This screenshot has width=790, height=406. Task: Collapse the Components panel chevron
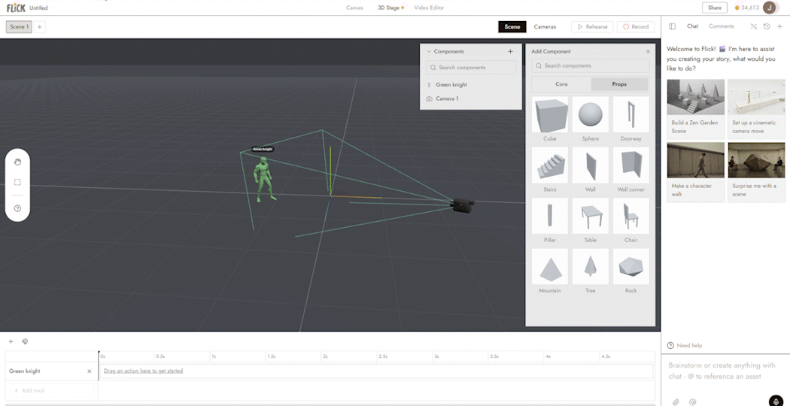(430, 51)
